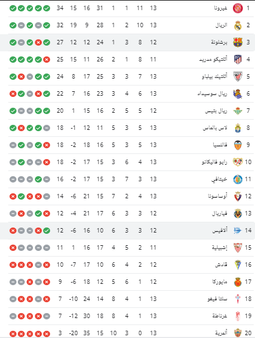255x339 pixels.
Task: Click the Valencia club crest
Action: (x=238, y=145)
